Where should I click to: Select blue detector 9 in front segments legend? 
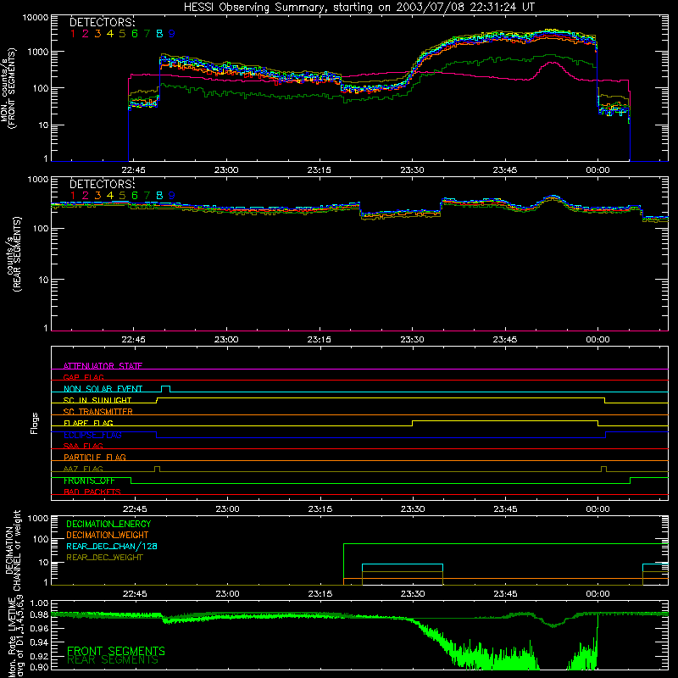coord(172,34)
